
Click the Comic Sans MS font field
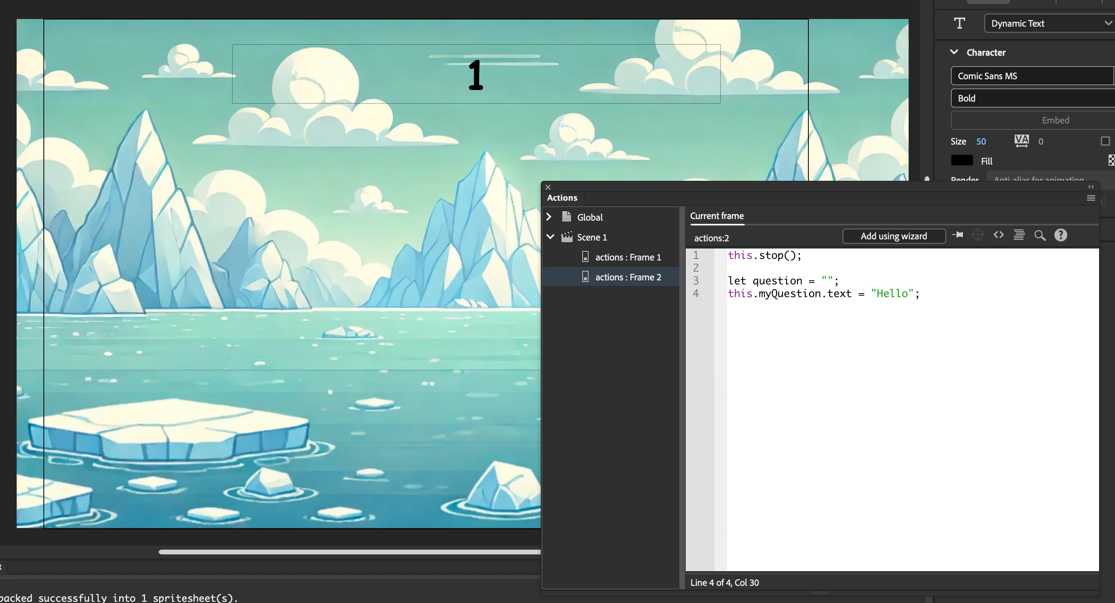(1030, 76)
